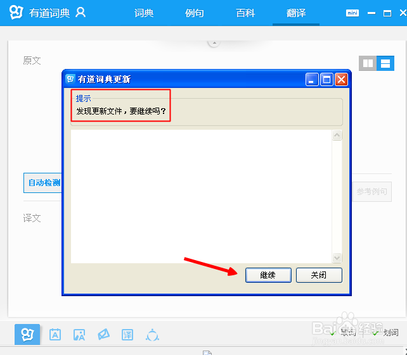
Task: Open the user account profile icon
Action: [x=81, y=13]
